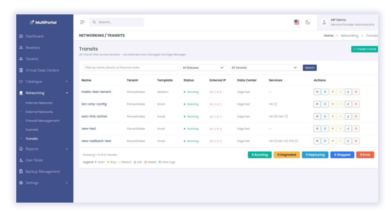Click the orange 0 Degraded status badge
The height and width of the screenshot is (213, 391).
point(287,155)
